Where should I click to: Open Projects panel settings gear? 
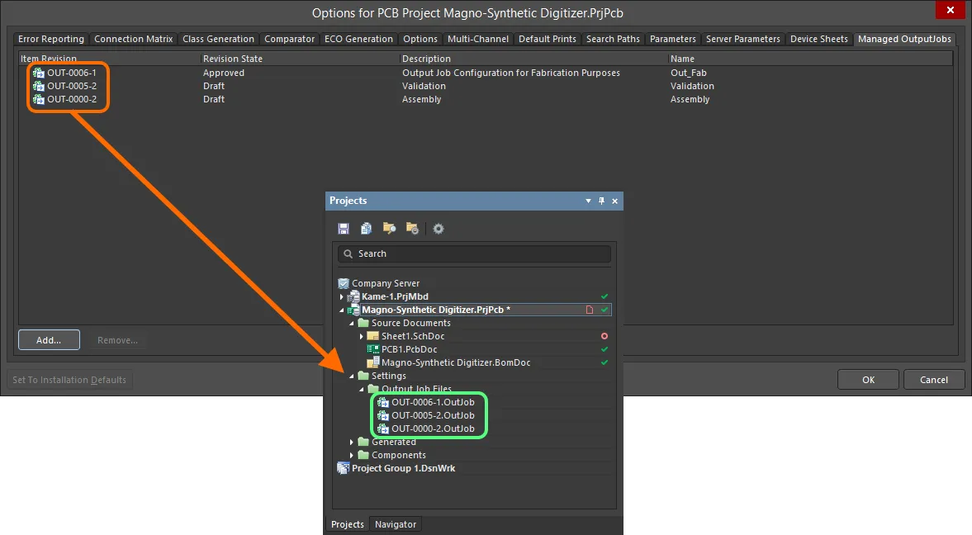[x=439, y=229]
